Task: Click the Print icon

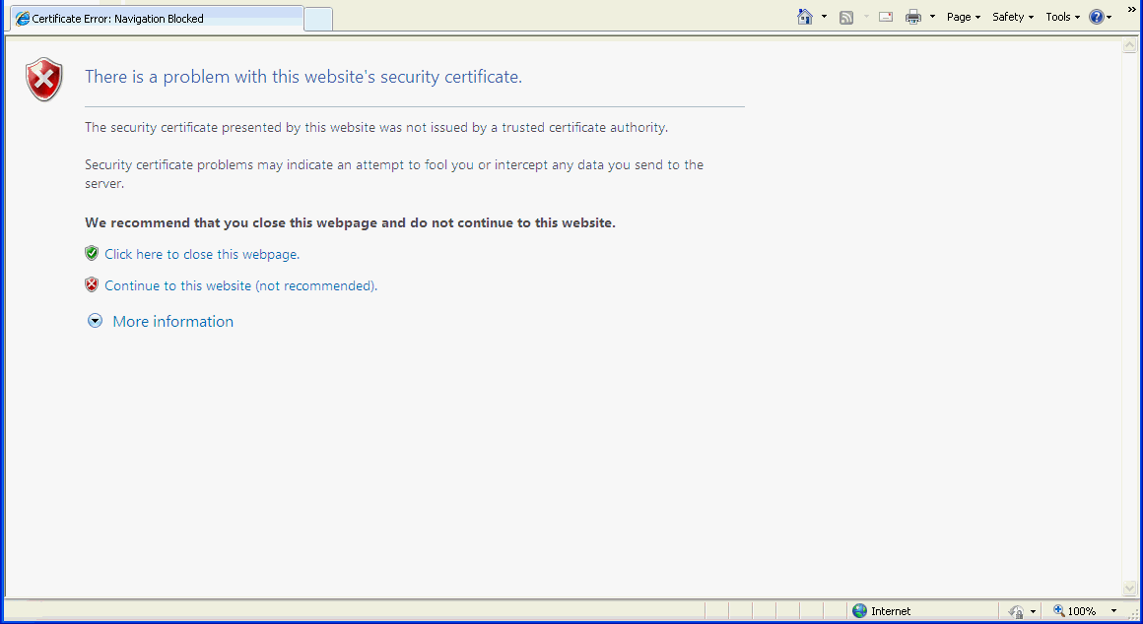Action: [912, 17]
